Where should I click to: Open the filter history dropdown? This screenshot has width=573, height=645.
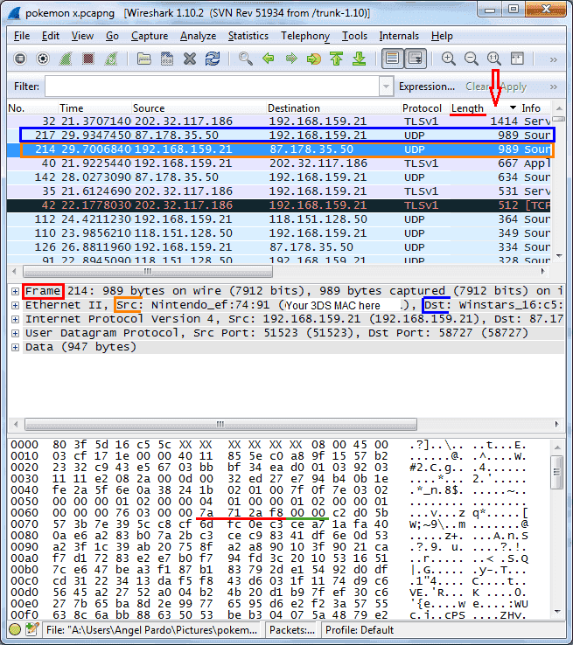coord(386,87)
